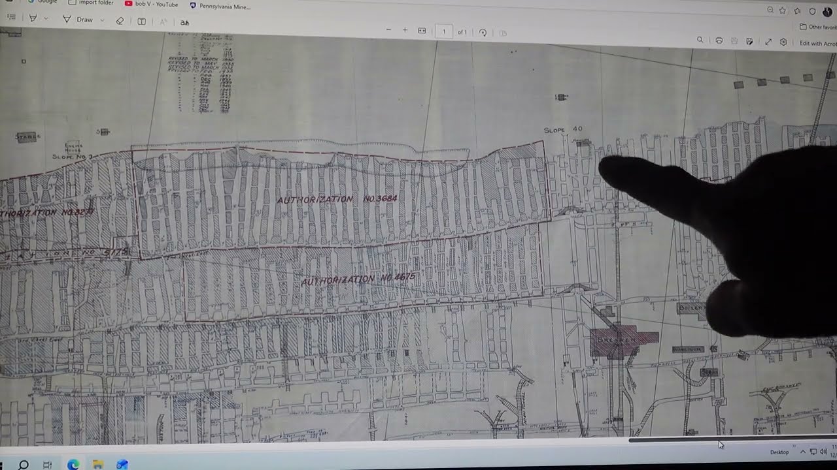Open the browser profile avatar
The height and width of the screenshot is (470, 837).
tap(827, 12)
